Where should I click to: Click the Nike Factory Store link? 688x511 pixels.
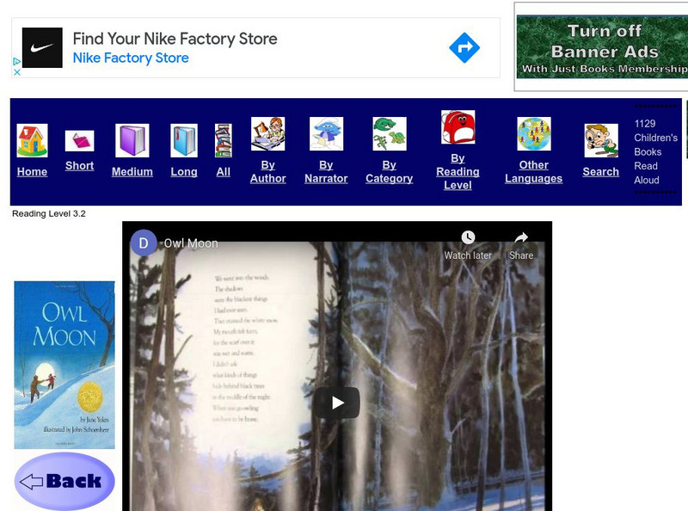pyautogui.click(x=131, y=58)
